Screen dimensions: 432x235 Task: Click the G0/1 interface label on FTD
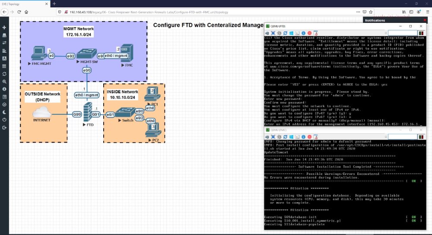pos(95,114)
